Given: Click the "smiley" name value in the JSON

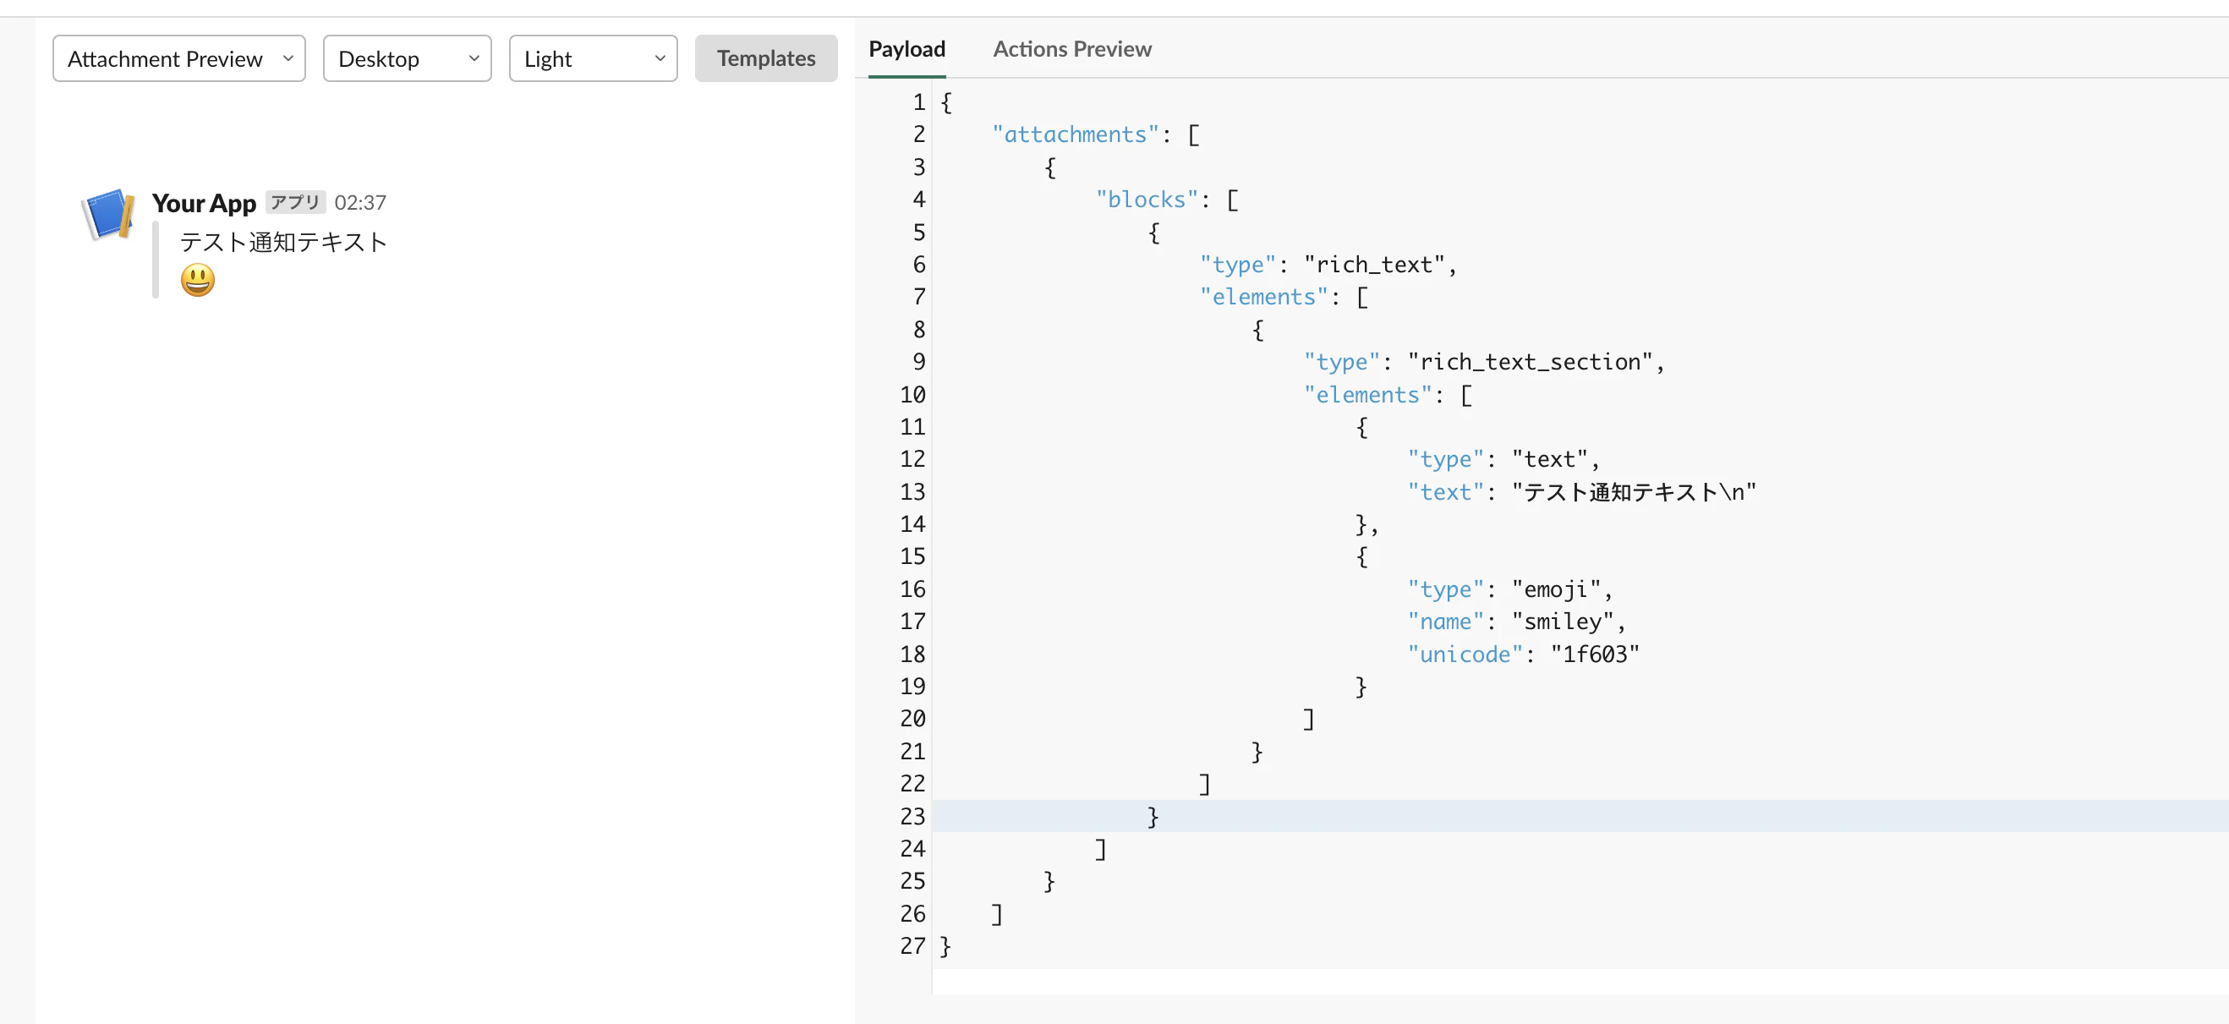Looking at the screenshot, I should click(1563, 622).
